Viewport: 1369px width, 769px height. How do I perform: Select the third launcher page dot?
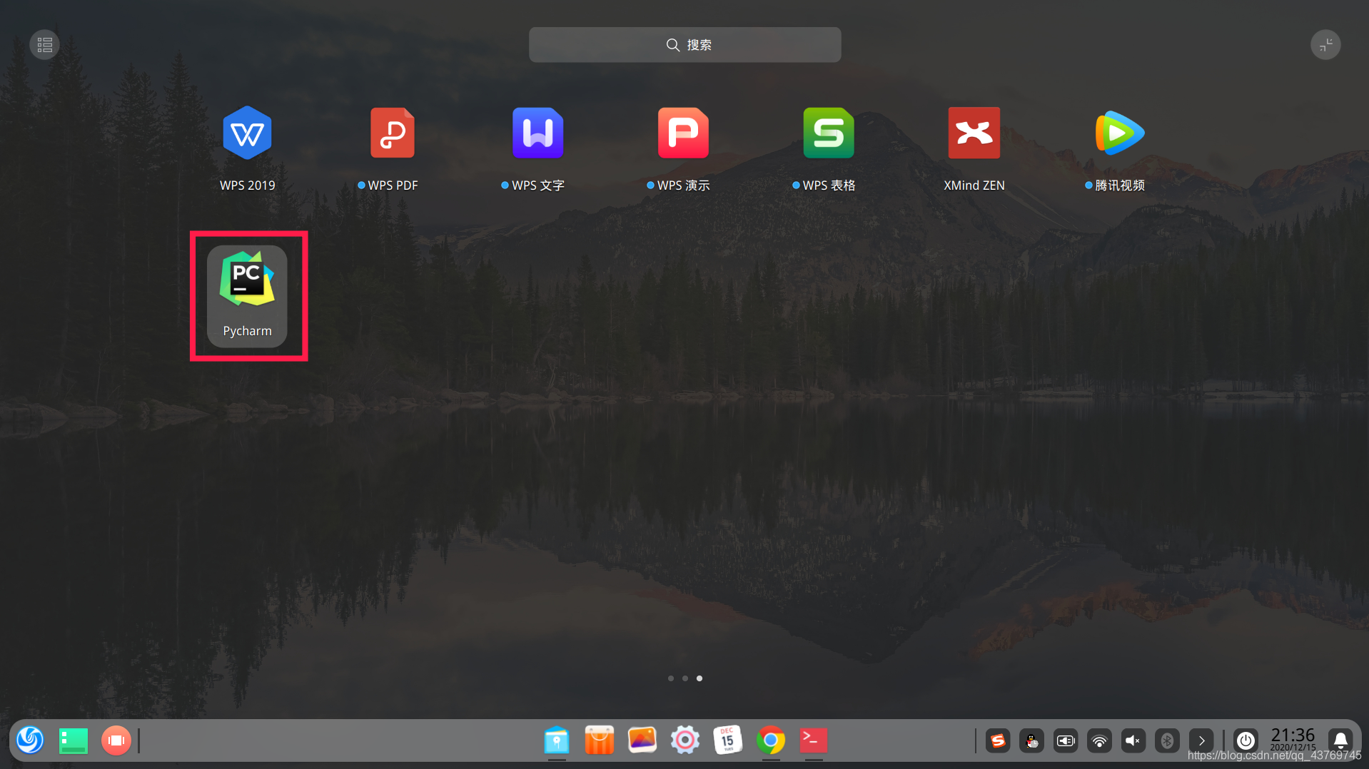(699, 678)
